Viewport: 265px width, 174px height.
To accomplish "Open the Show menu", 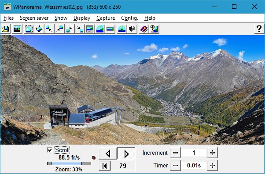I will 61,18.
